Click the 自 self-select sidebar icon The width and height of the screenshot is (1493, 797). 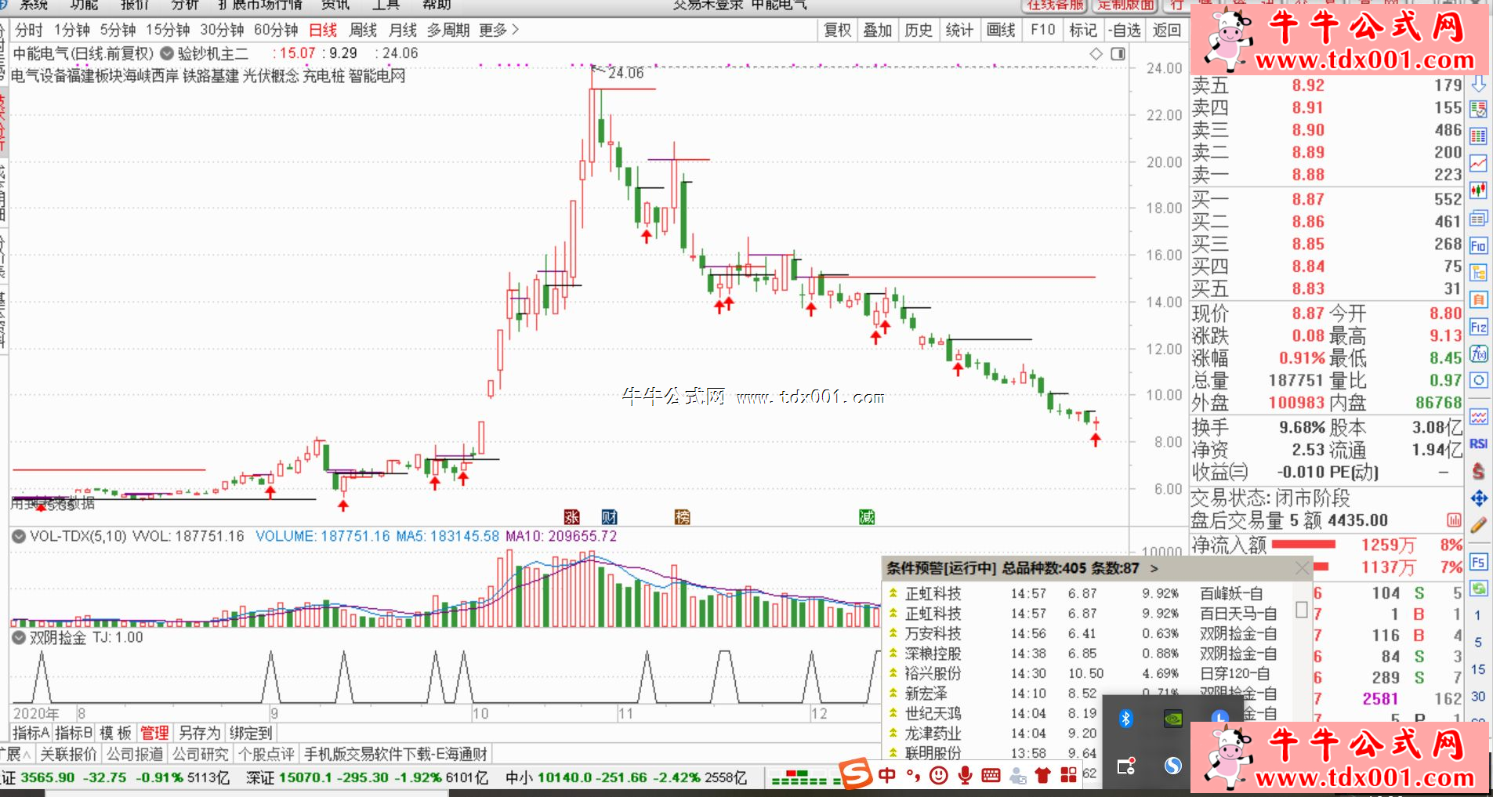click(1478, 299)
